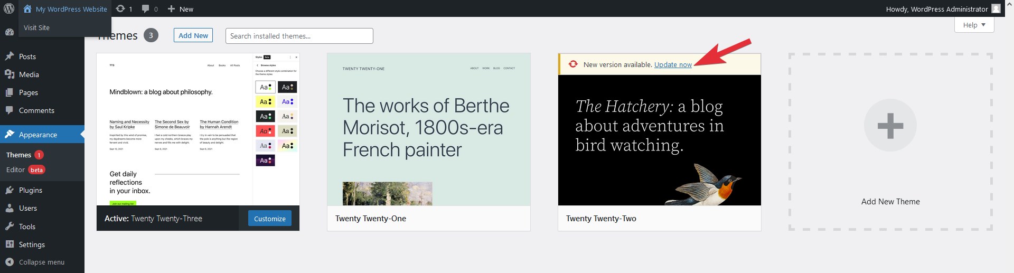The image size is (1014, 273).
Task: Click the installed themes count badge 3
Action: [151, 35]
